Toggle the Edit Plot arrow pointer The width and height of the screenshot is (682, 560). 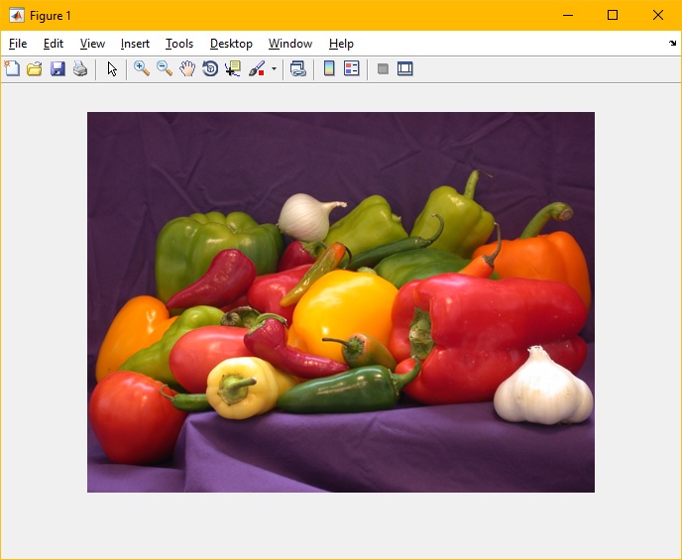point(112,68)
